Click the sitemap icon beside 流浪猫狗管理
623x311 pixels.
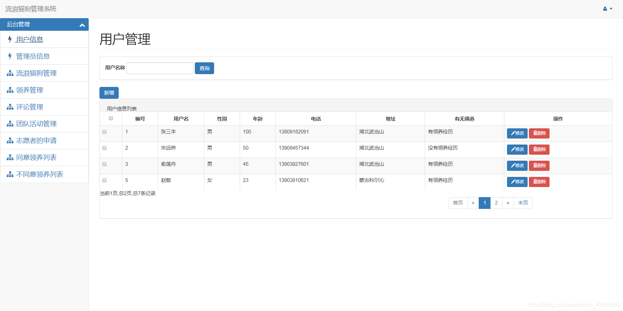[x=10, y=73]
